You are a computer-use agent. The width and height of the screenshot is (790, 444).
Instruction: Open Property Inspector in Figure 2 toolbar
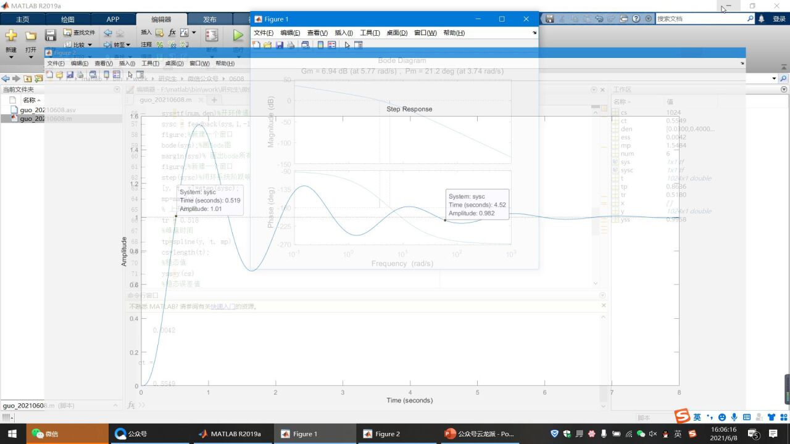coord(141,75)
